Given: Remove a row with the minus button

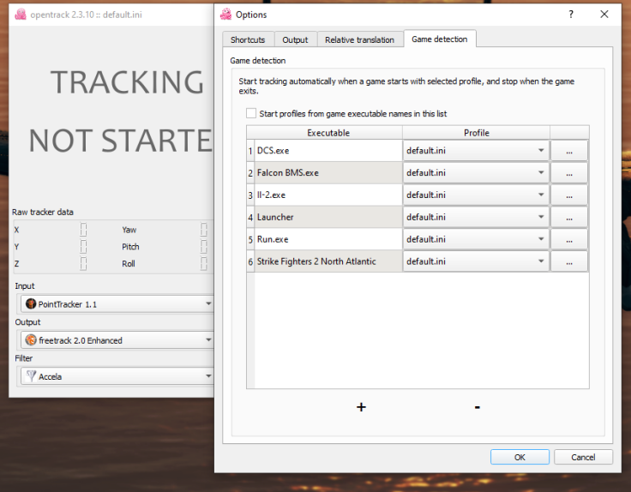Looking at the screenshot, I should coord(477,407).
